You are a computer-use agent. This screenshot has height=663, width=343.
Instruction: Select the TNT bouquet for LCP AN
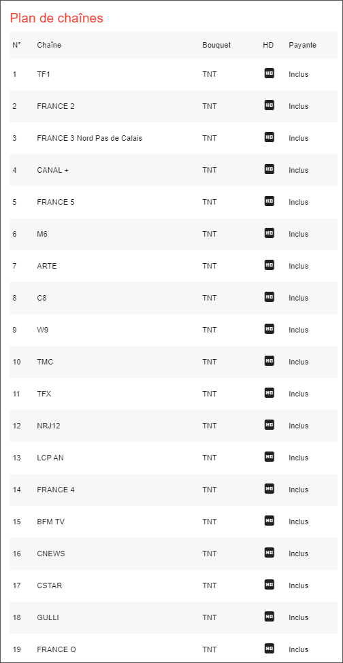[x=210, y=458]
